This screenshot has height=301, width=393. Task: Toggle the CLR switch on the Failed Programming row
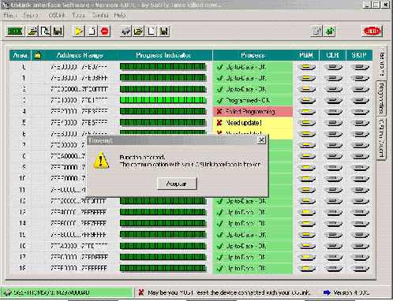[x=333, y=112]
